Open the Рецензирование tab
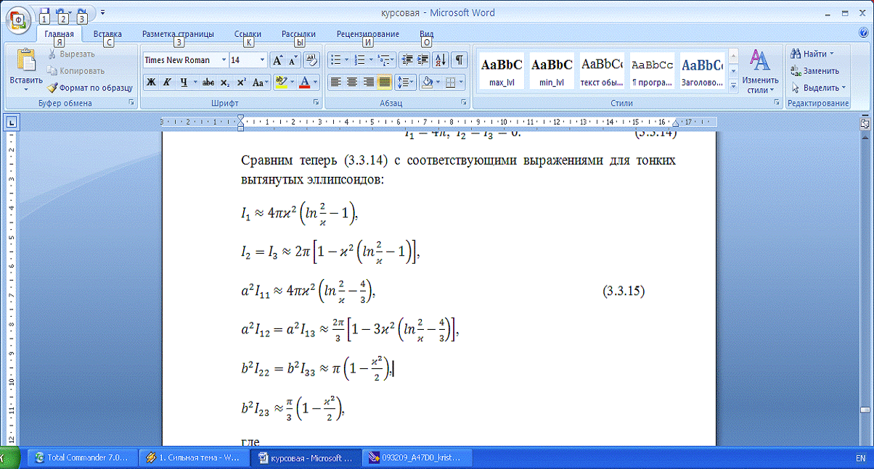 pos(367,34)
